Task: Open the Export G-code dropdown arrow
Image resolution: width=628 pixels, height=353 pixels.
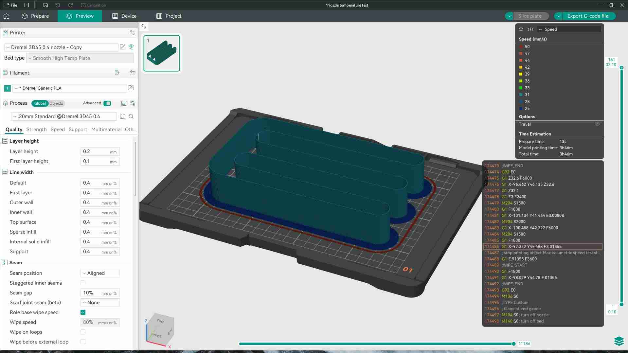Action: (x=558, y=16)
